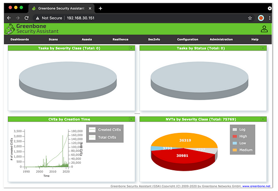Click the Low legend swatch
The image size is (278, 191).
tap(234, 143)
